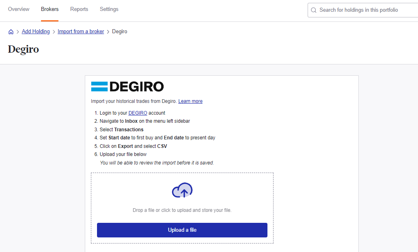
Task: Open the Settings tab
Action: (x=109, y=9)
